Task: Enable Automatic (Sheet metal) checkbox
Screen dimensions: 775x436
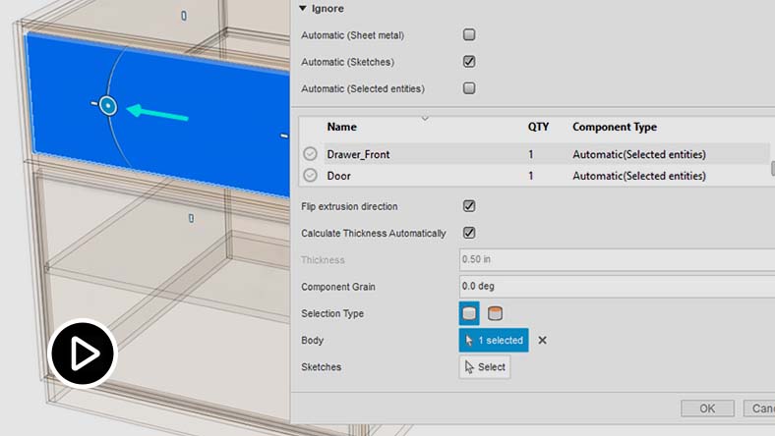Action: tap(469, 35)
